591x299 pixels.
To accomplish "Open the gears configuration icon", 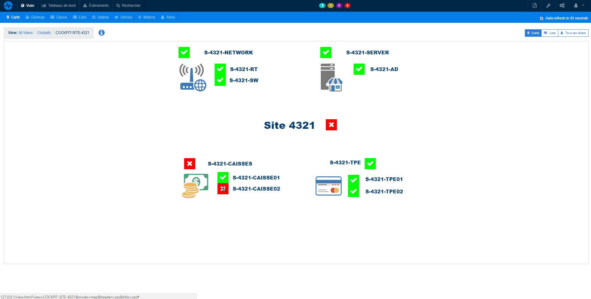I will 562,6.
